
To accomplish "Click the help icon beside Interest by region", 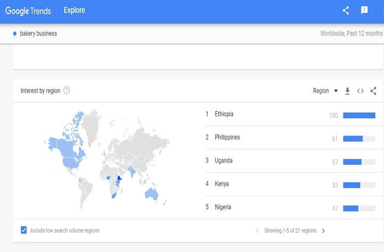I will tap(66, 91).
